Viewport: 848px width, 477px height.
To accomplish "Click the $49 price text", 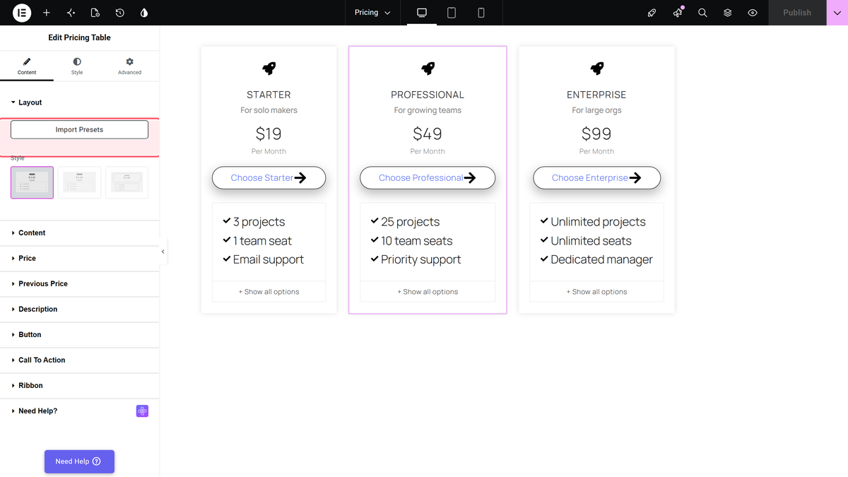I will point(428,134).
